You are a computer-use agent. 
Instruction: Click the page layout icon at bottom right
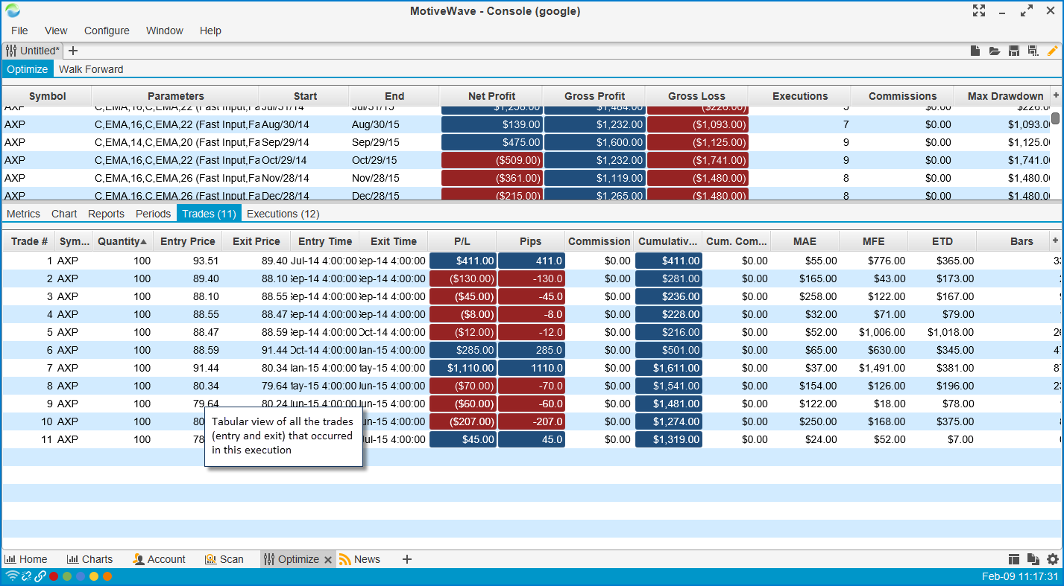1013,559
